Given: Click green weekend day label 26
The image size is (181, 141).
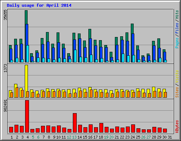Looking at the screenshot, I should point(143,137).
